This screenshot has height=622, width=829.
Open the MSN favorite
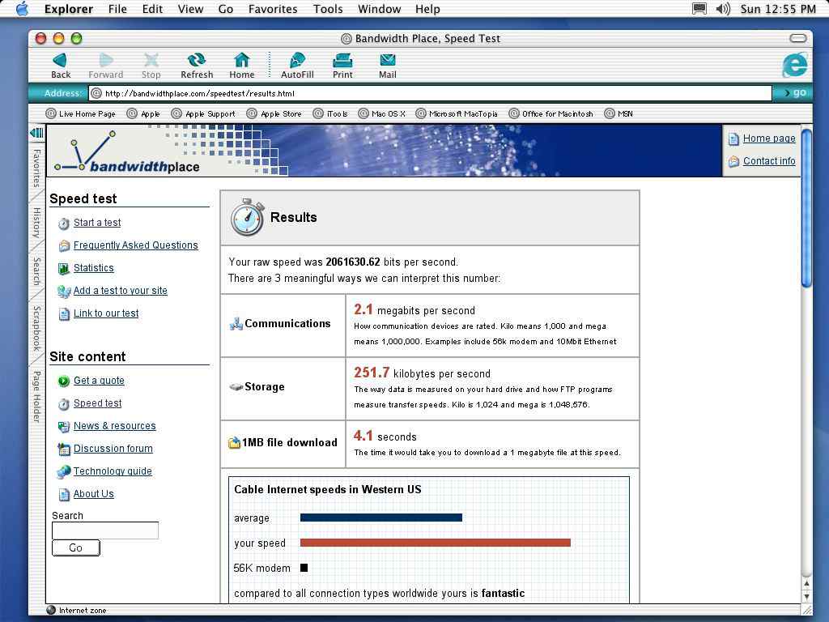point(619,113)
